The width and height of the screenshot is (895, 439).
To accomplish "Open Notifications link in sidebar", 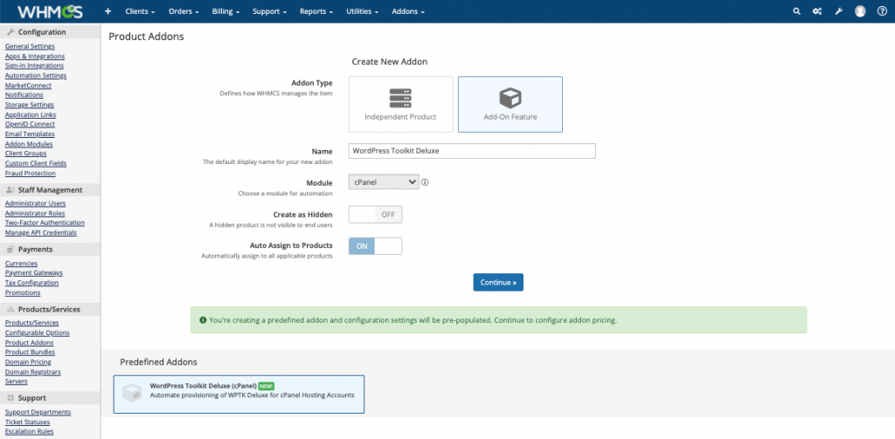I will click(x=24, y=94).
